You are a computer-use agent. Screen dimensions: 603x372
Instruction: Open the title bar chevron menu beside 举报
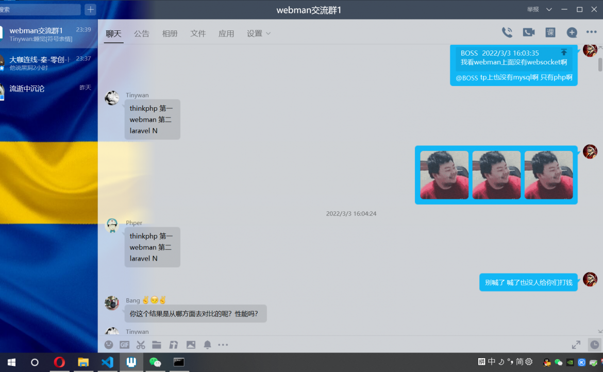pyautogui.click(x=549, y=10)
